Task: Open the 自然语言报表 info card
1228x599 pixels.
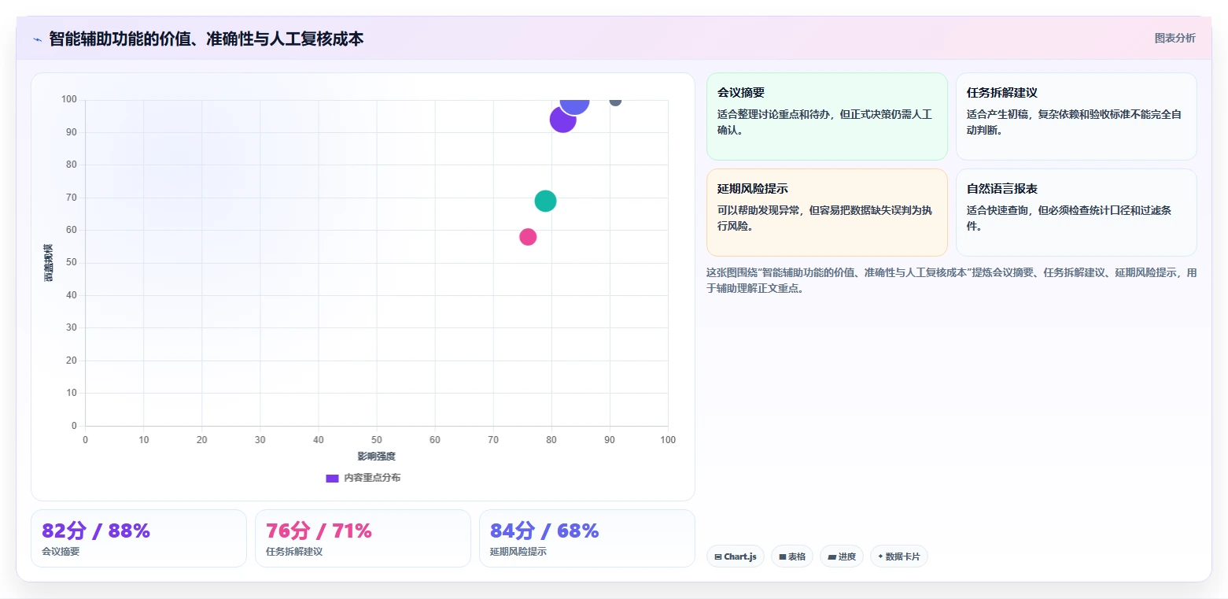Action: click(x=1076, y=213)
